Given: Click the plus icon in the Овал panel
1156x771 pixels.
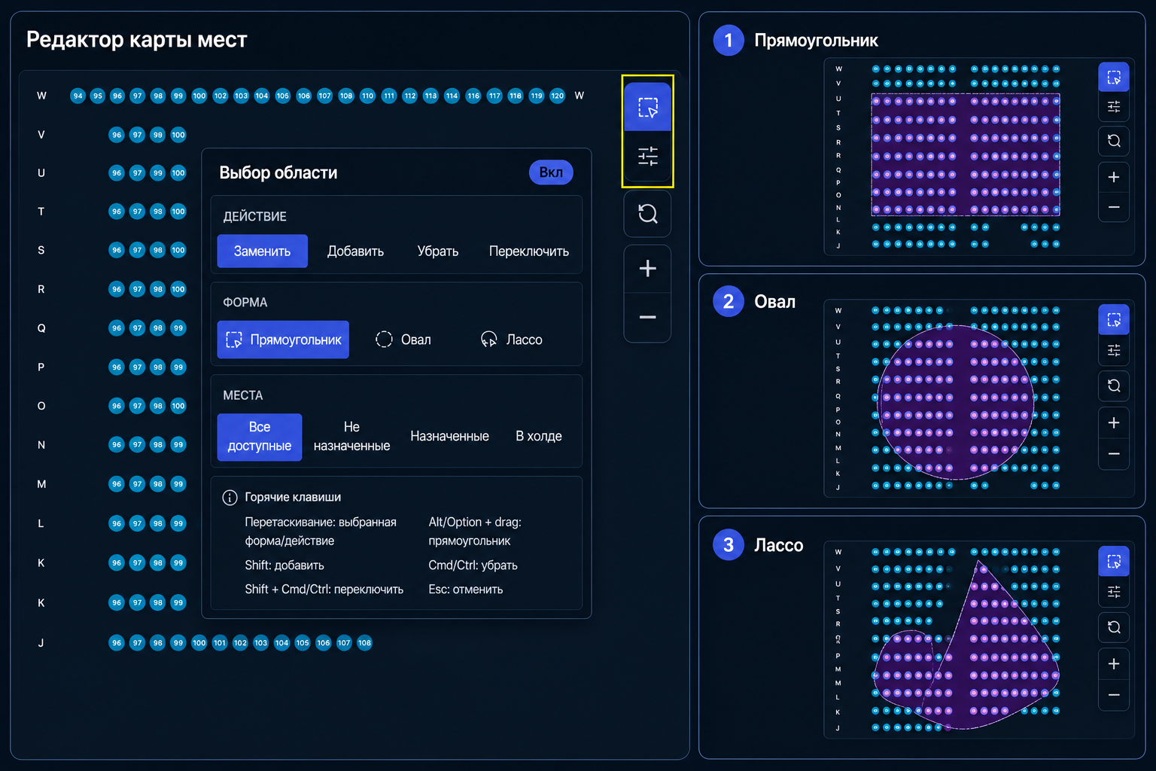Looking at the screenshot, I should [x=1114, y=423].
